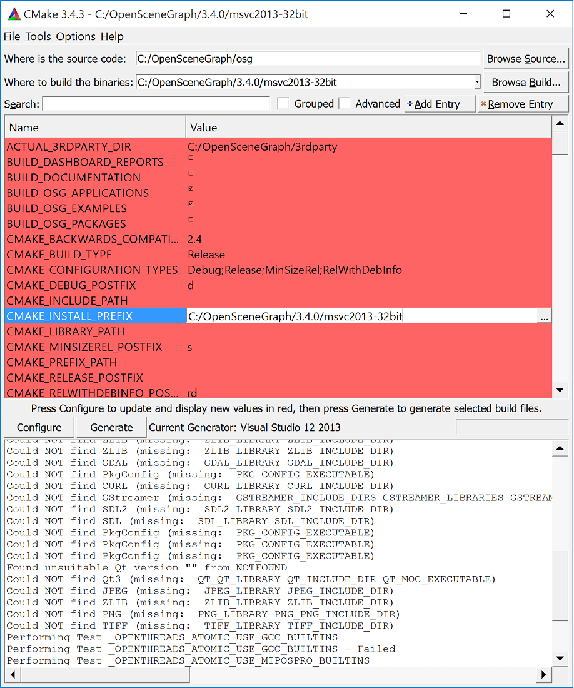The width and height of the screenshot is (574, 688).
Task: Click the 'Found unsuitable Qt version' log line
Action: coord(147,567)
